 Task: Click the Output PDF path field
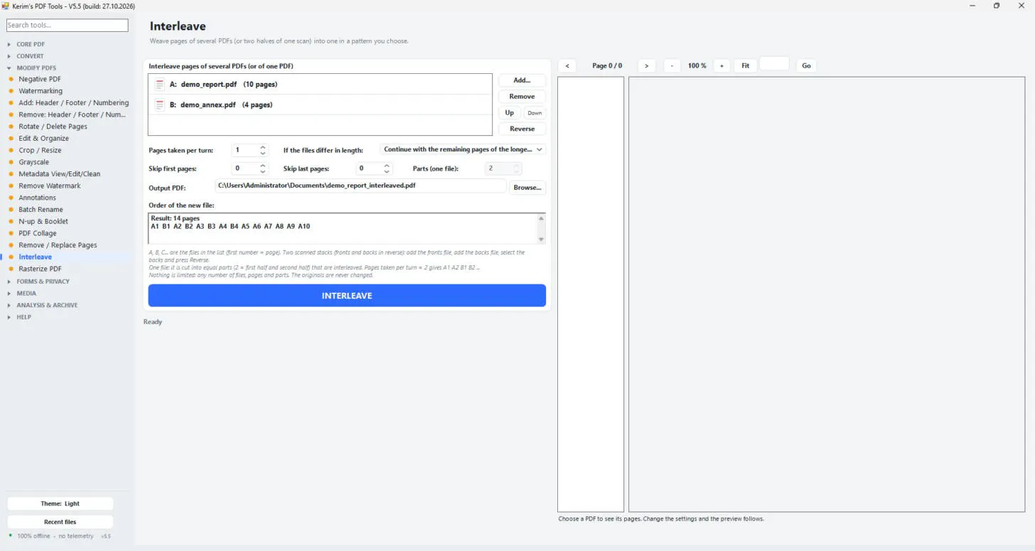click(x=360, y=186)
